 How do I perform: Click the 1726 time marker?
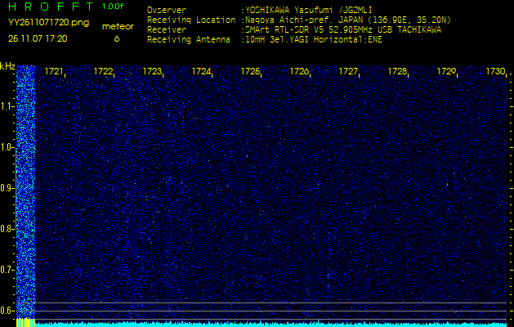pos(299,71)
